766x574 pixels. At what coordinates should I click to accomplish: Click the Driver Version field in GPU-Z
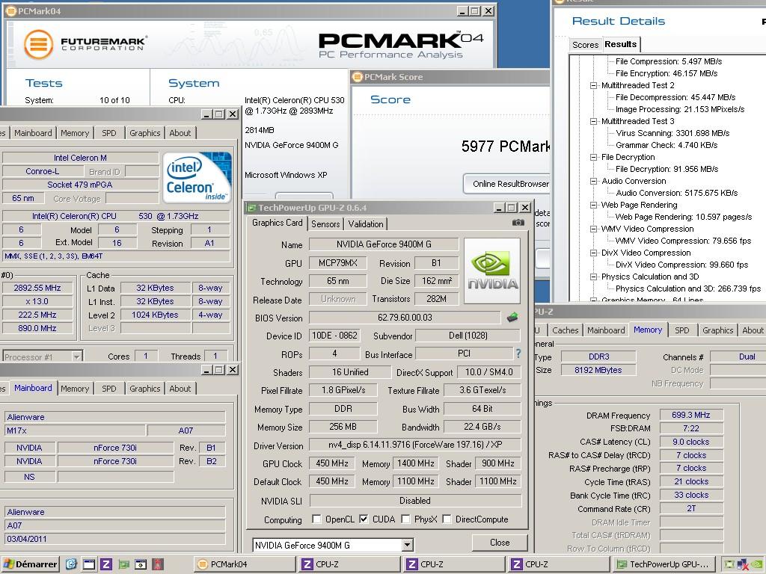pos(414,445)
